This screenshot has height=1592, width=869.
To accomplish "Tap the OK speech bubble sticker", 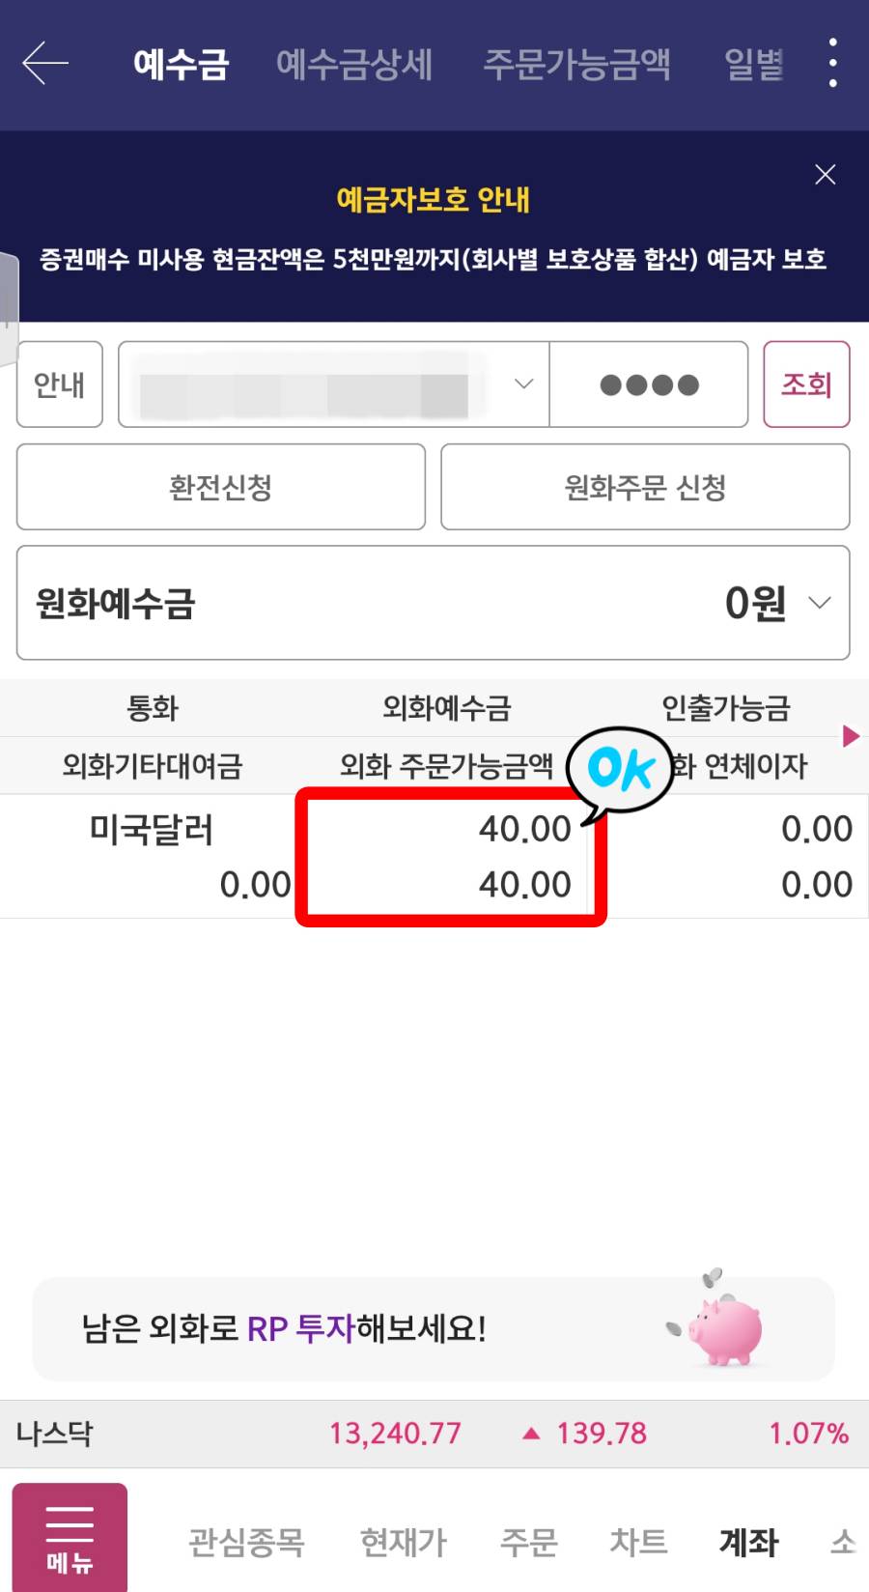I will 621,770.
